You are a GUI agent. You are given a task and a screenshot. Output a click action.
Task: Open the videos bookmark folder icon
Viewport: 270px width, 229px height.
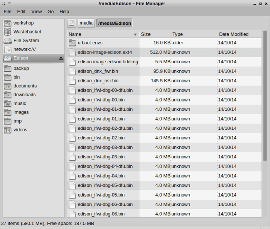(8, 130)
